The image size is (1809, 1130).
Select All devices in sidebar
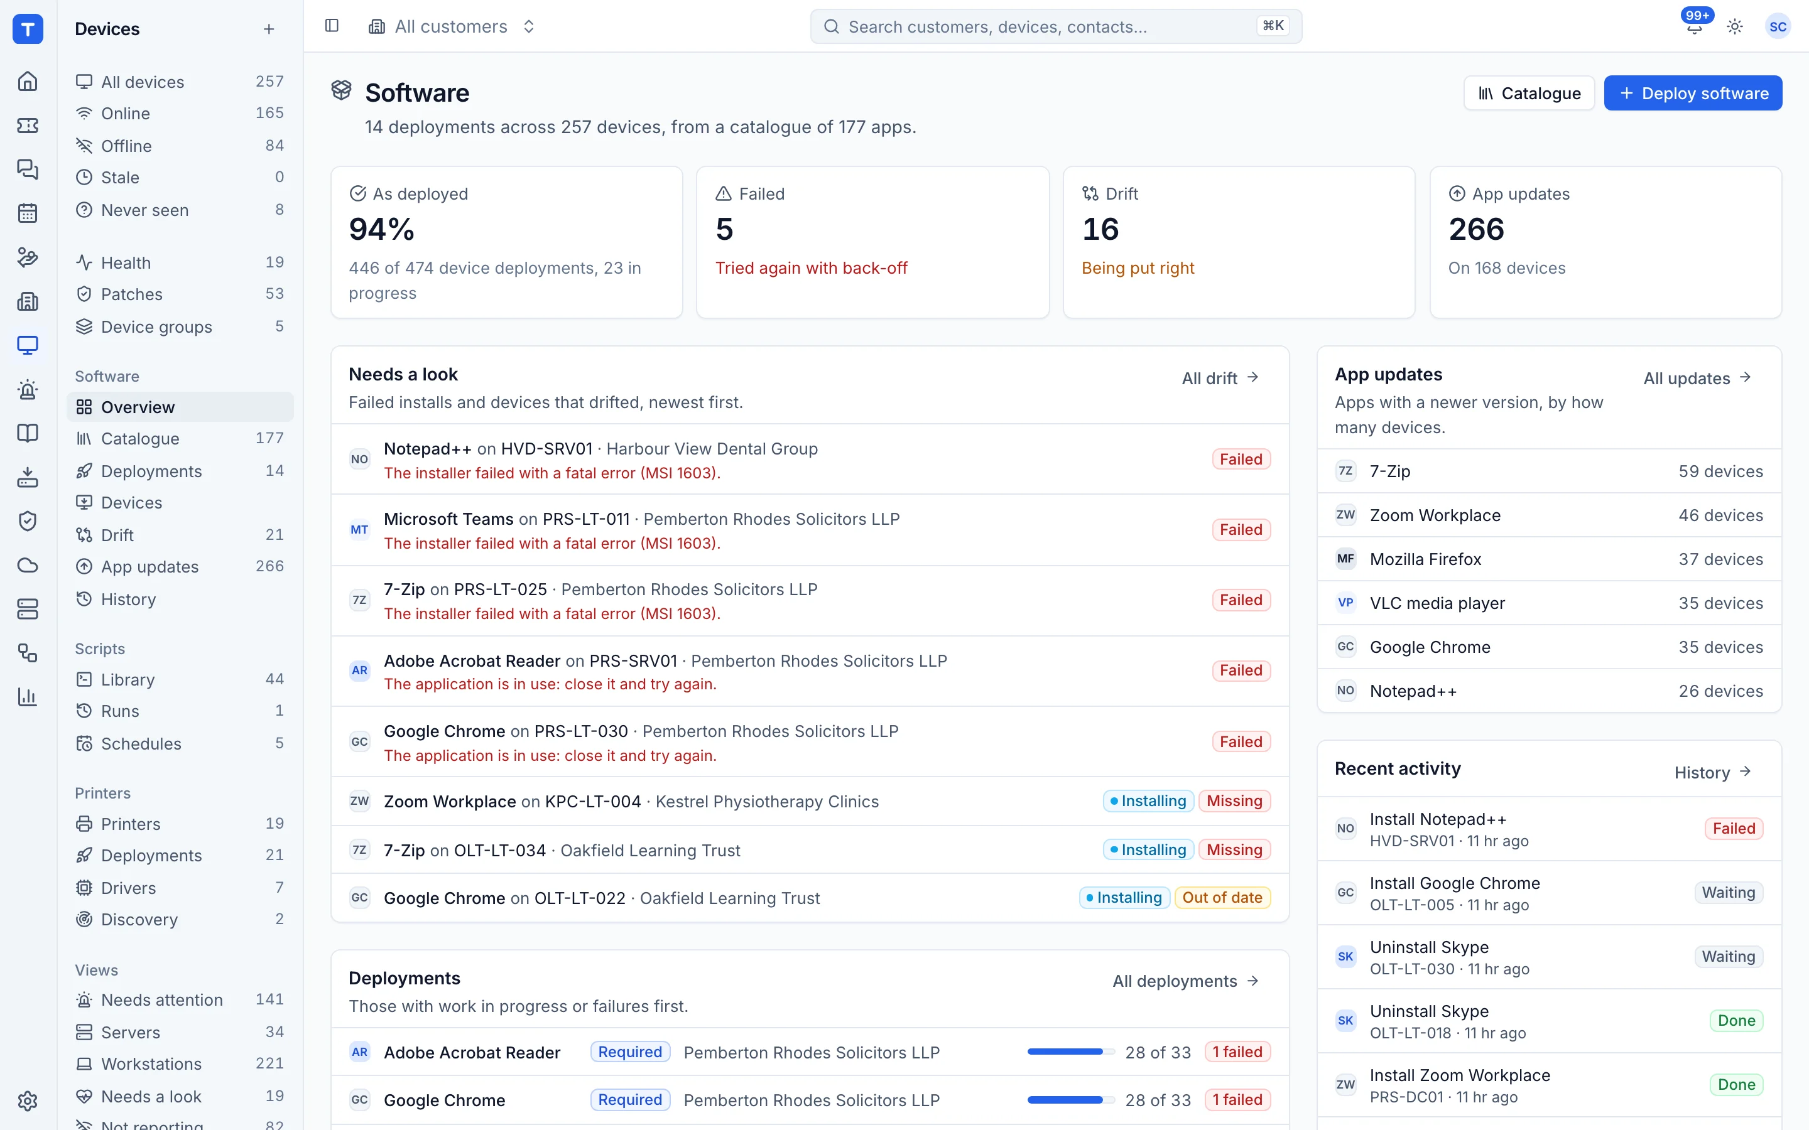(x=180, y=82)
